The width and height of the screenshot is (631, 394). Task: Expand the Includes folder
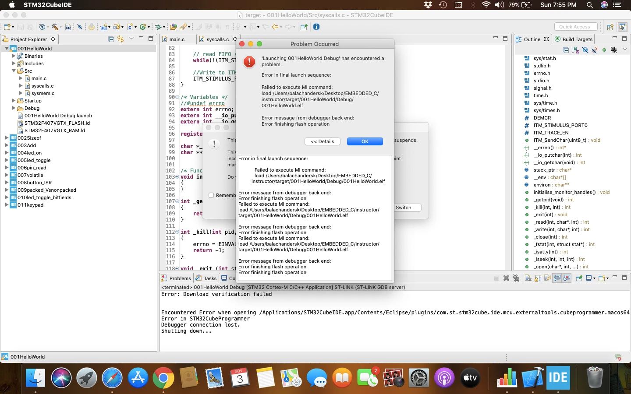pyautogui.click(x=14, y=63)
